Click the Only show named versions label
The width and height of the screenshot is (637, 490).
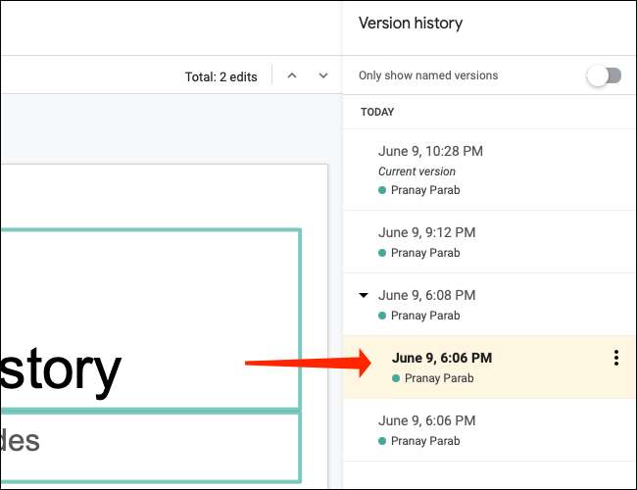coord(428,76)
